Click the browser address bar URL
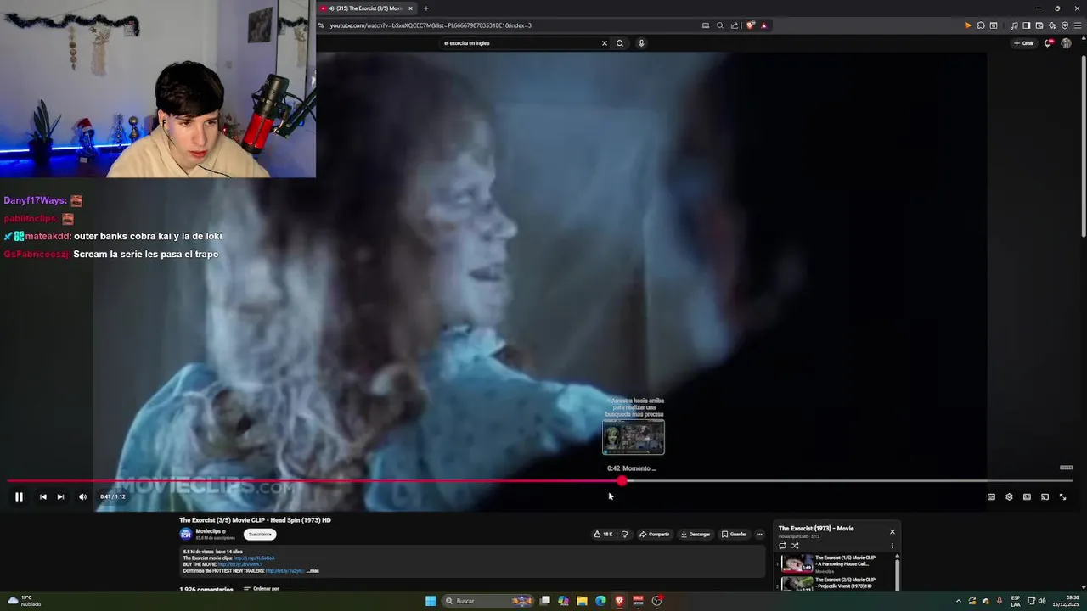Viewport: 1087px width, 611px height. pyautogui.click(x=431, y=25)
